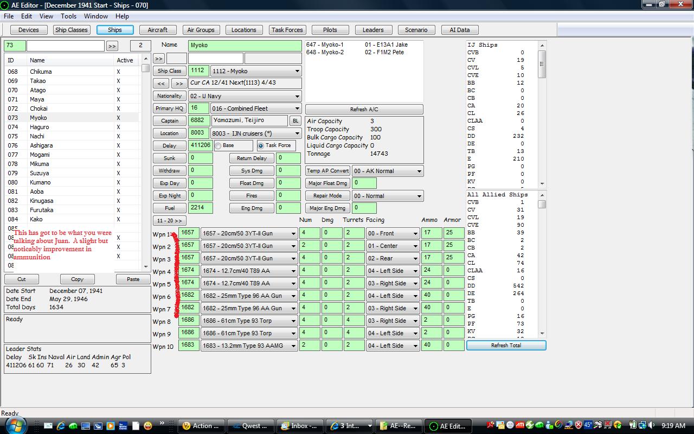Expand the Nationality 02 - IJ Navy dropdown
This screenshot has width=694, height=434.
point(245,96)
